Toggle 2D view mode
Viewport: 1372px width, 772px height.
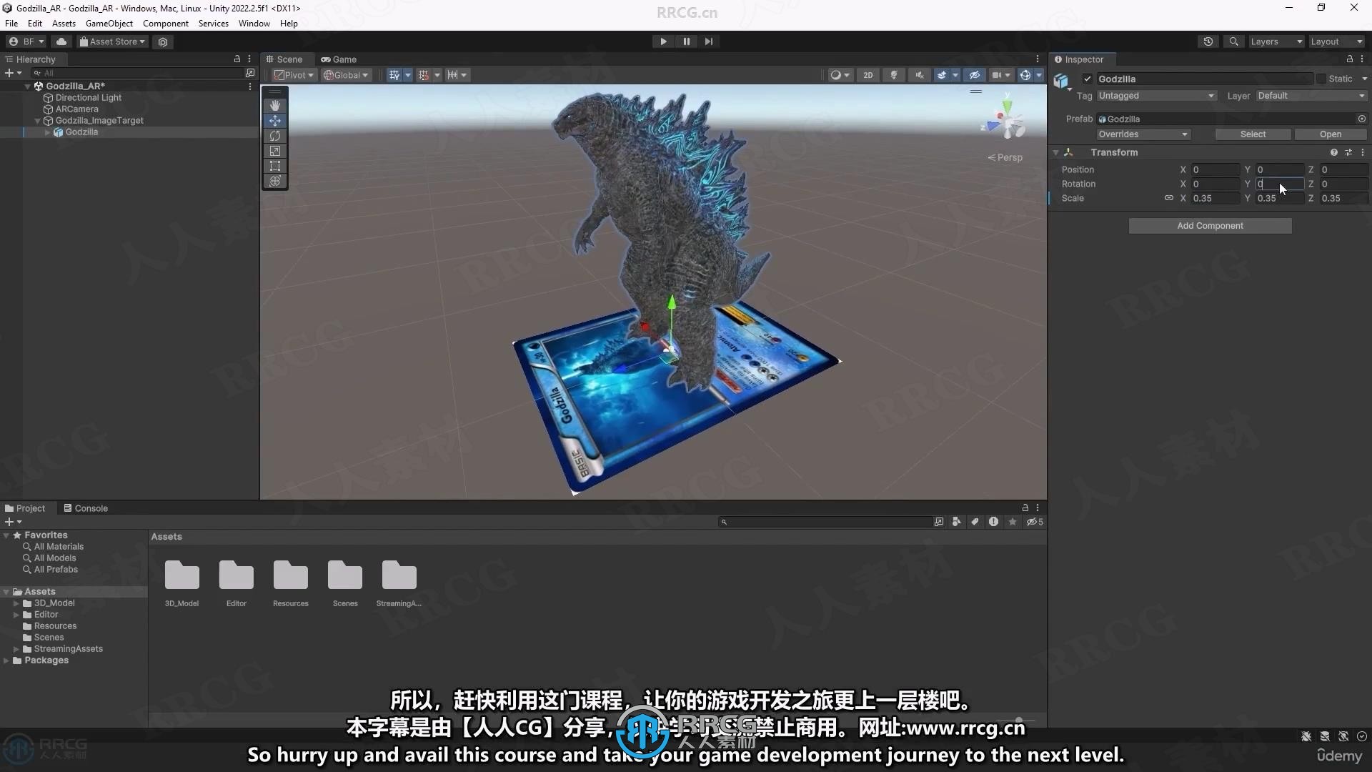(868, 75)
